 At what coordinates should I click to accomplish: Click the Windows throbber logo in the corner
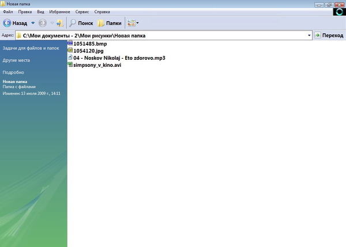click(x=339, y=12)
